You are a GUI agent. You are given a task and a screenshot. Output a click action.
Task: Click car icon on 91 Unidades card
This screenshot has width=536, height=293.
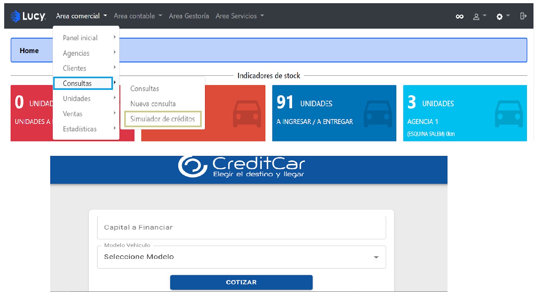pos(378,114)
